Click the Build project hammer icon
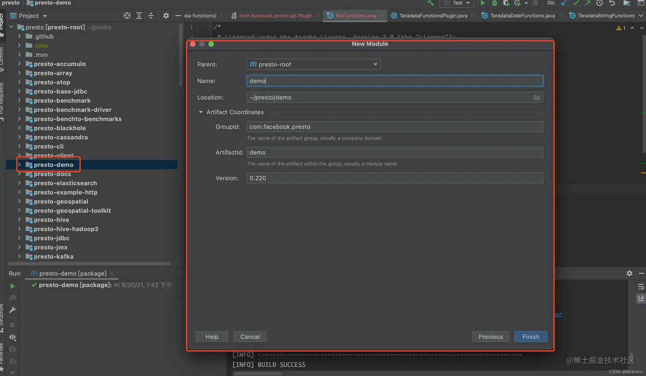The image size is (646, 376). [x=431, y=3]
